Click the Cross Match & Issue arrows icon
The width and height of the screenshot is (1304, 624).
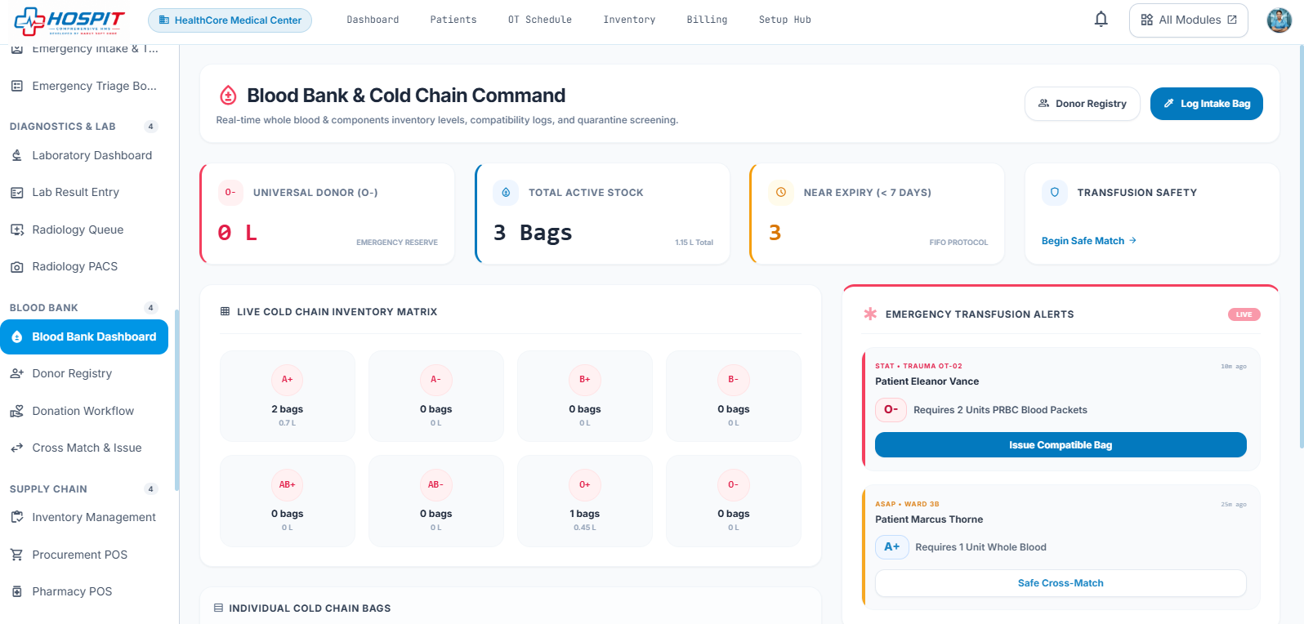[x=16, y=448]
